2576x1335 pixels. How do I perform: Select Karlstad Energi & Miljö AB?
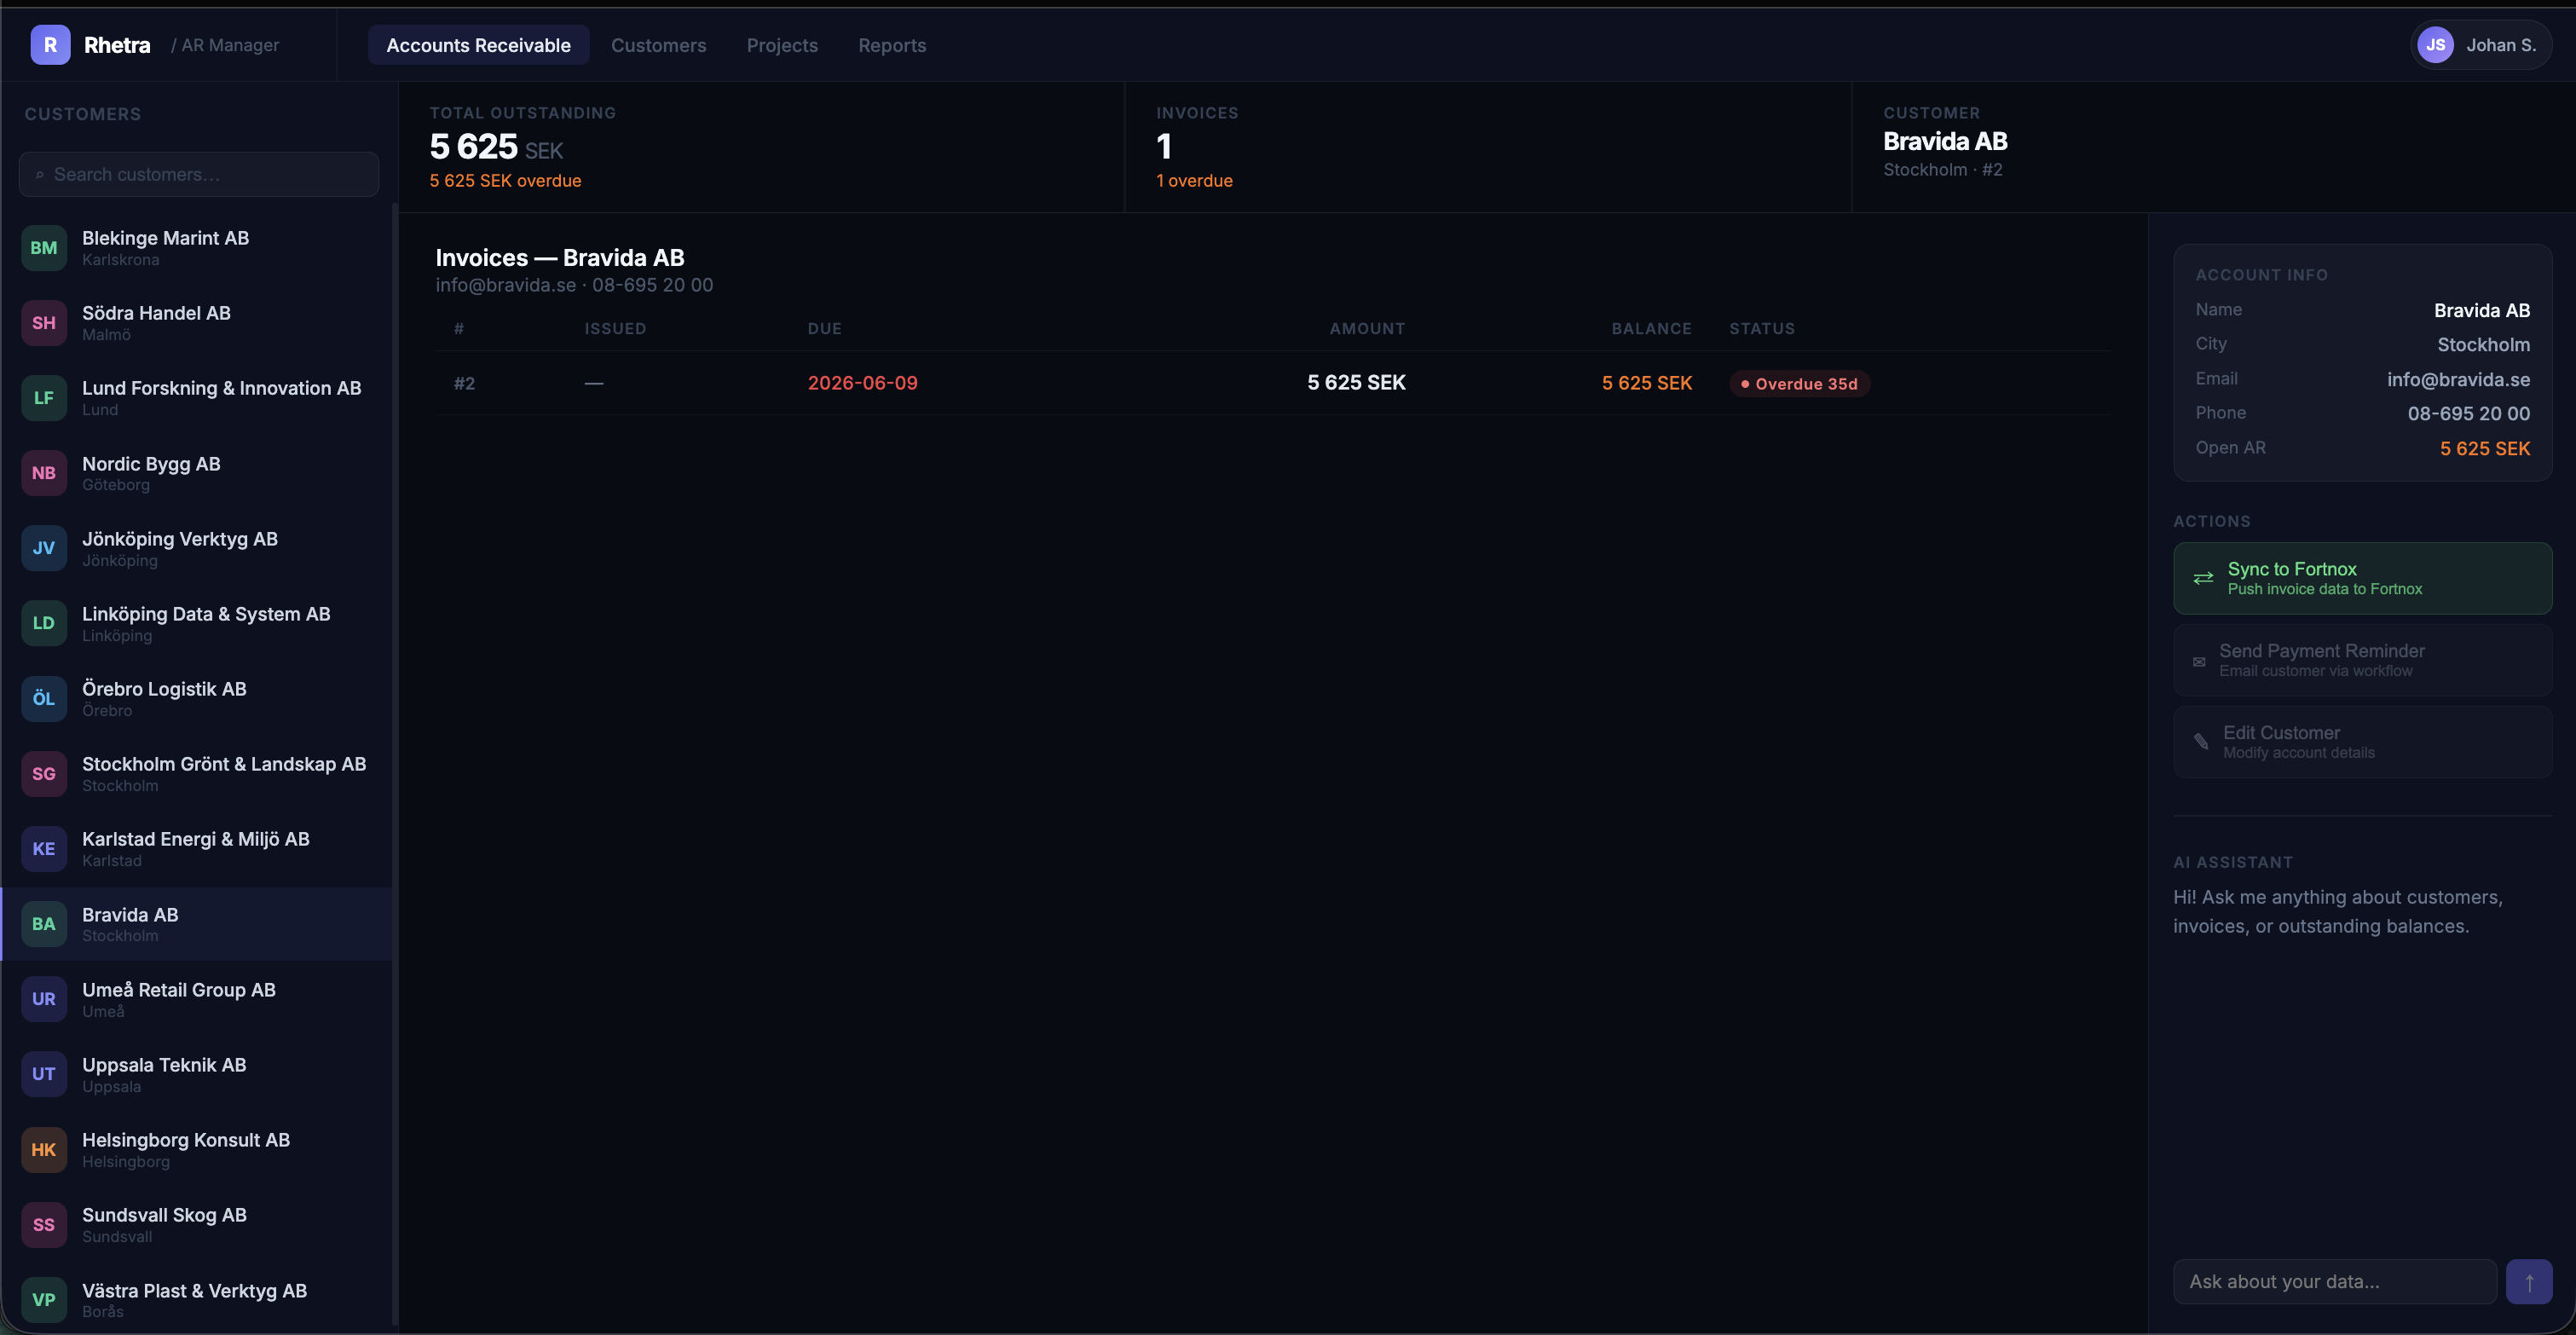click(x=197, y=849)
